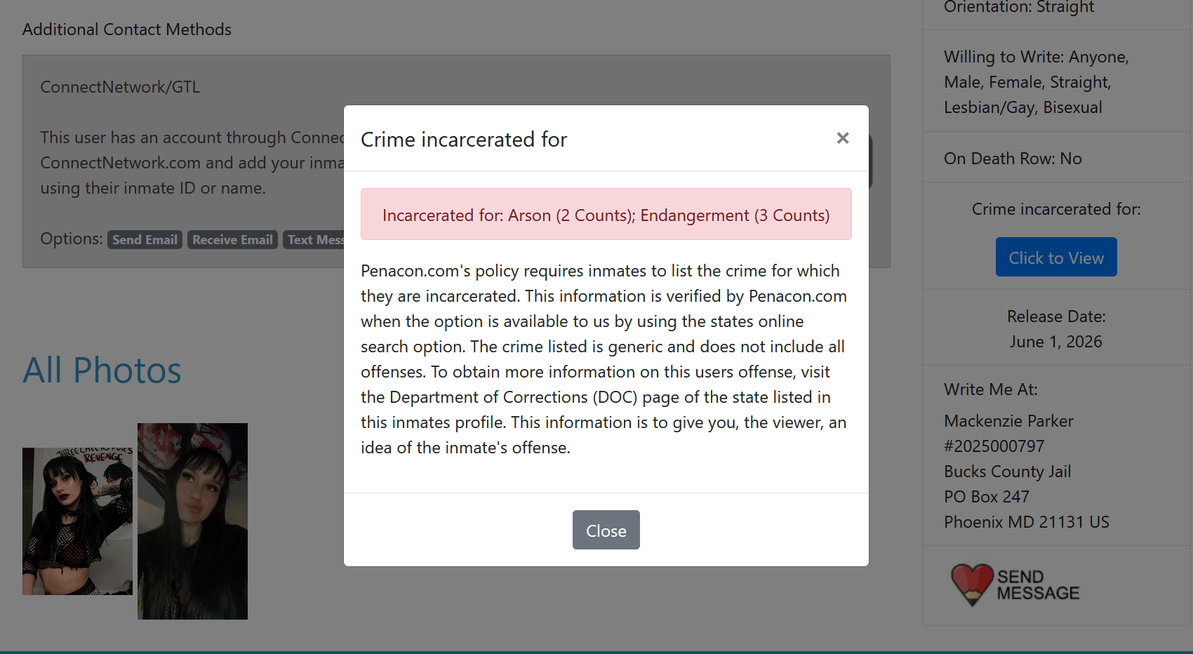Click the release date June 1, 2026

click(x=1056, y=342)
